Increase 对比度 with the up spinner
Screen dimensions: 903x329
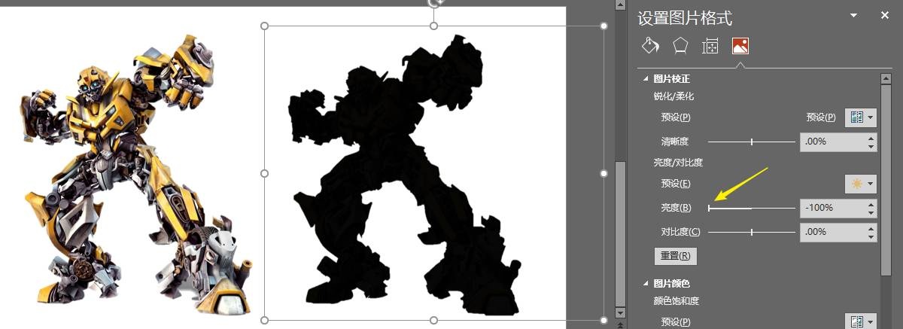pyautogui.click(x=871, y=228)
